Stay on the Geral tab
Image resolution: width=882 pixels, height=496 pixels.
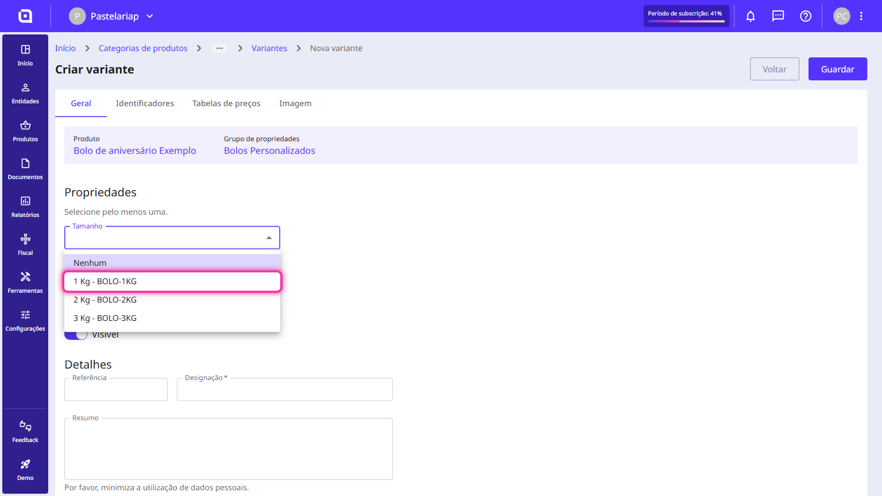pos(81,103)
